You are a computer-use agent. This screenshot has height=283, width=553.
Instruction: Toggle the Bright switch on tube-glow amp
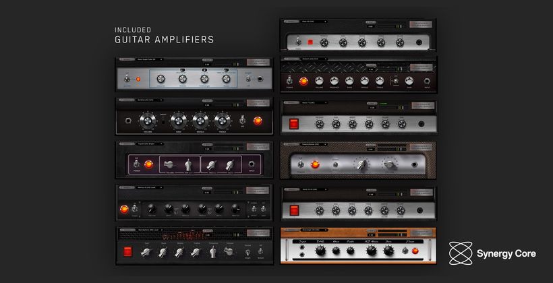pyautogui.click(x=248, y=251)
